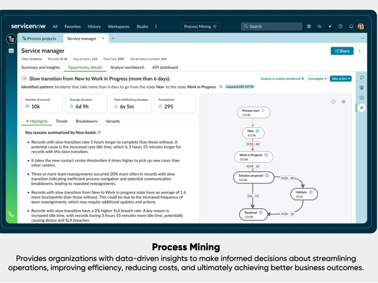Select the Opportunity details tab
Image resolution: width=378 pixels, height=283 pixels.
(85, 67)
